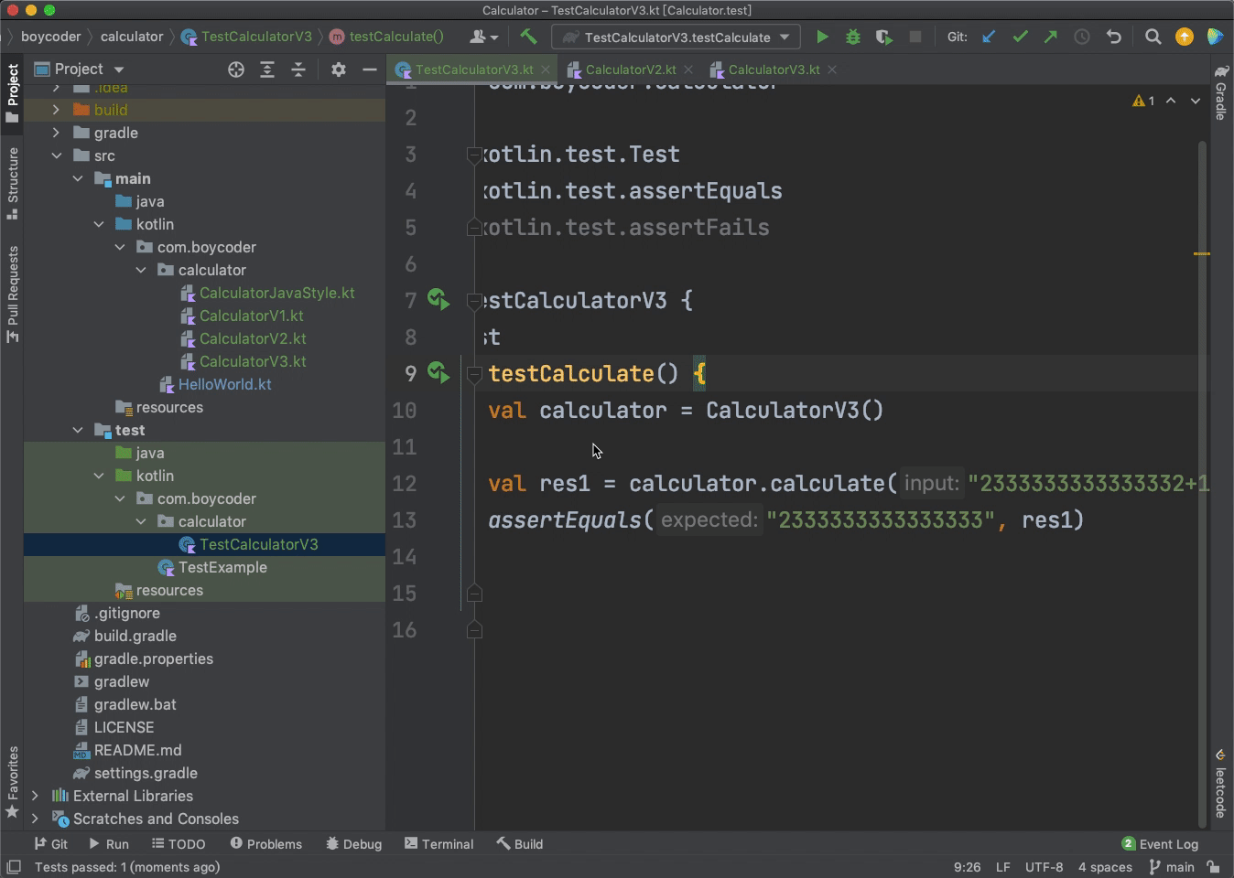Close the TestCalculatorV3.kt tab
The height and width of the screenshot is (878, 1234).
546,70
